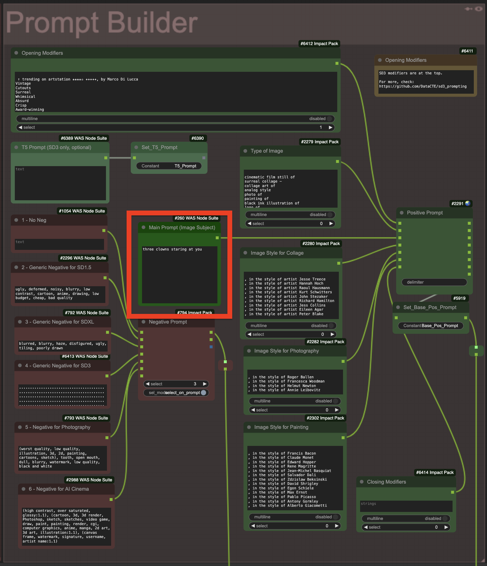Decrease select value in Image Style for Collage
Screen dimensions: 487x566
pyautogui.click(x=249, y=335)
